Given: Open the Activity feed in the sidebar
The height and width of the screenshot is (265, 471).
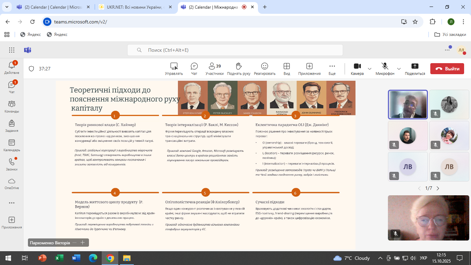Looking at the screenshot, I should tap(12, 68).
